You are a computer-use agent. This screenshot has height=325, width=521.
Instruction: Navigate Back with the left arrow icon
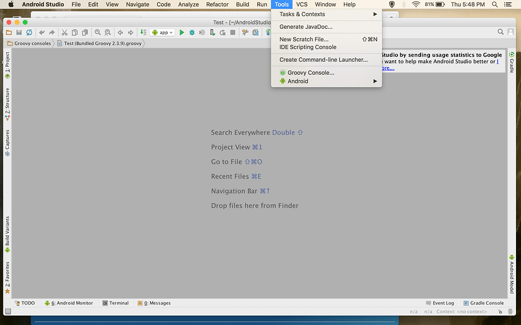point(120,32)
